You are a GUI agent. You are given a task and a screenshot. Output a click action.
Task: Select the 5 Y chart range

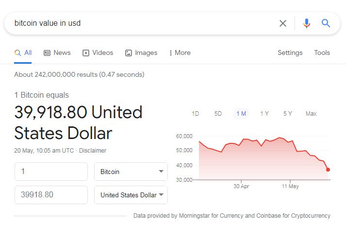click(x=287, y=114)
